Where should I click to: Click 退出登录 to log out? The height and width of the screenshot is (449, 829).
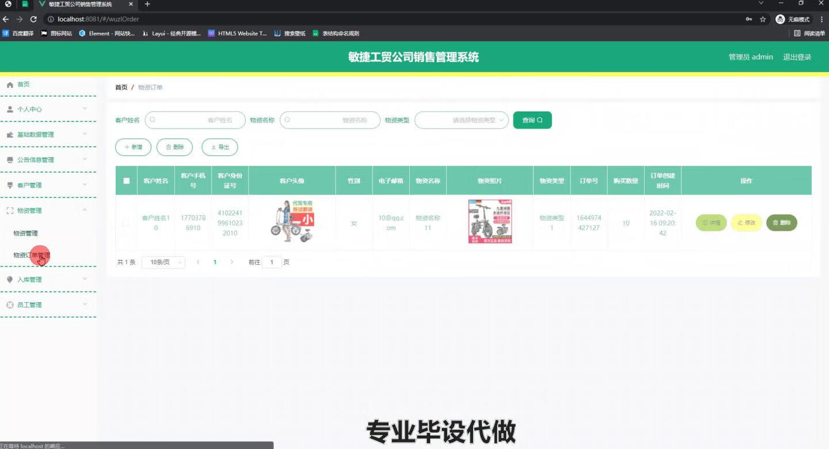pyautogui.click(x=797, y=56)
